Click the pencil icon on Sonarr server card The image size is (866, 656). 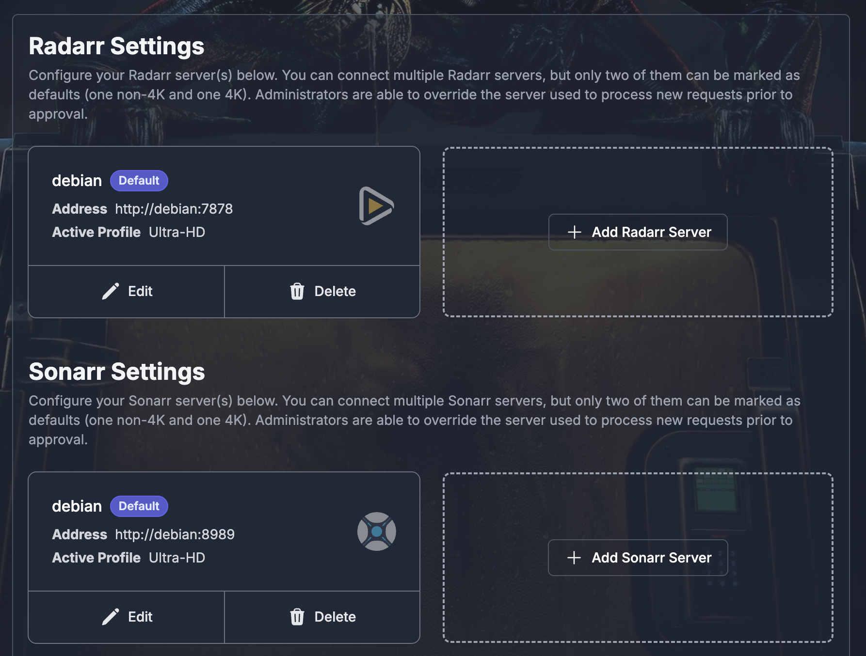pyautogui.click(x=111, y=617)
